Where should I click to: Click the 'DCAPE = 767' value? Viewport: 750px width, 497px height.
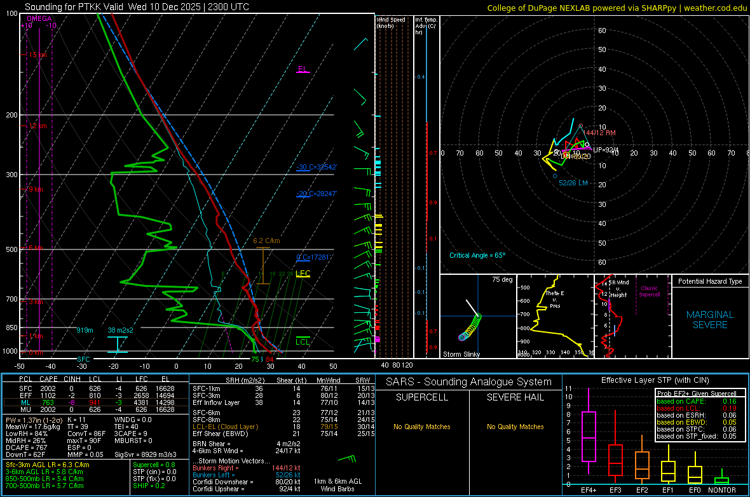pyautogui.click(x=26, y=447)
